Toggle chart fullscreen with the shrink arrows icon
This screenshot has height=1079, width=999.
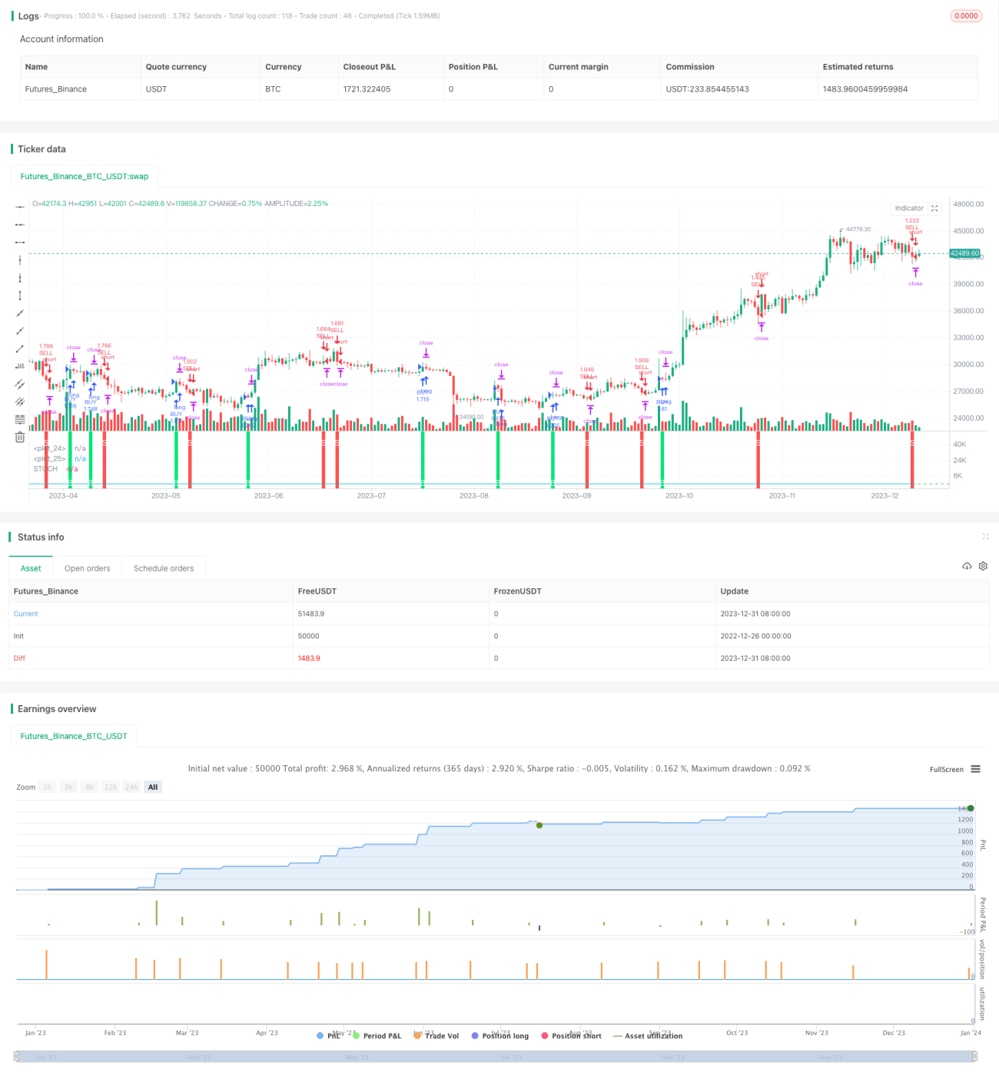[x=934, y=208]
